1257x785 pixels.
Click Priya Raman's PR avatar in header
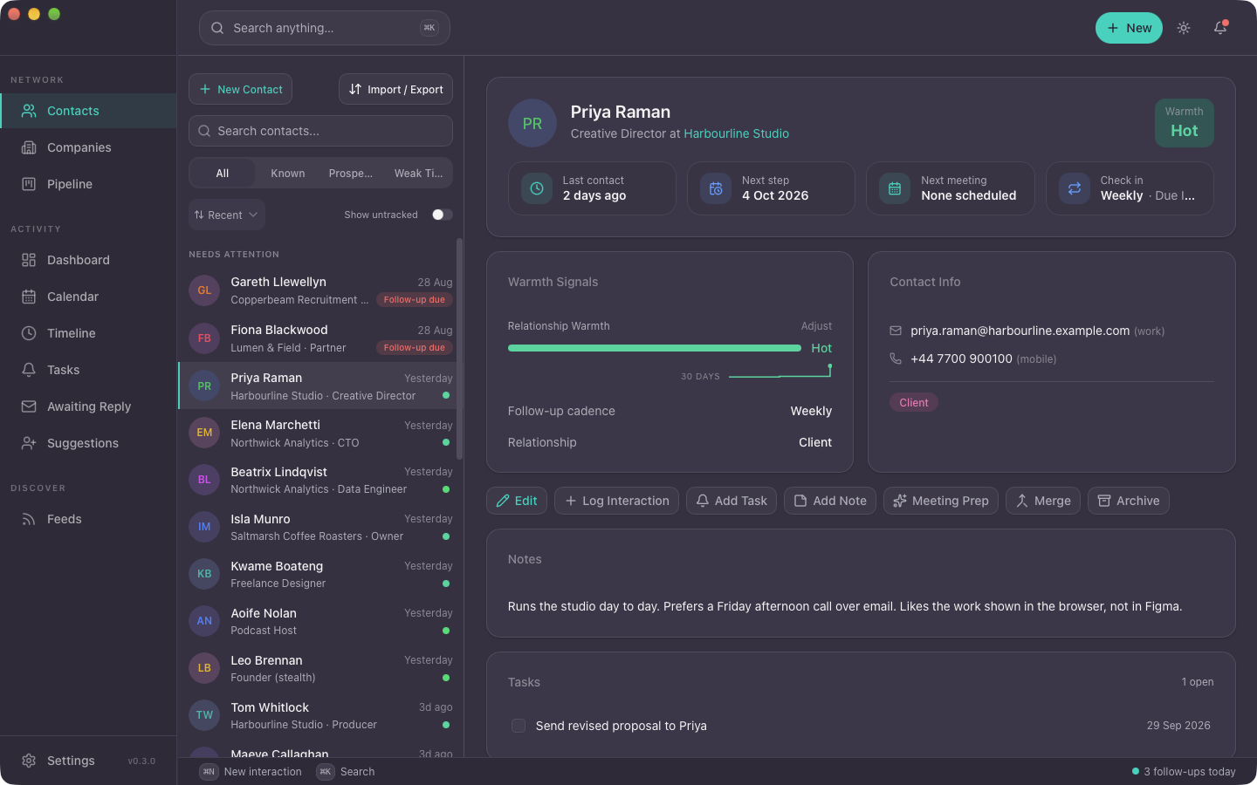[x=532, y=123]
